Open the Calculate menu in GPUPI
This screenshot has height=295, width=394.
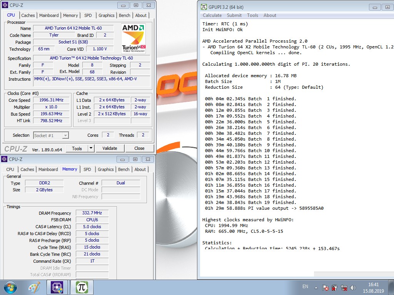point(212,15)
